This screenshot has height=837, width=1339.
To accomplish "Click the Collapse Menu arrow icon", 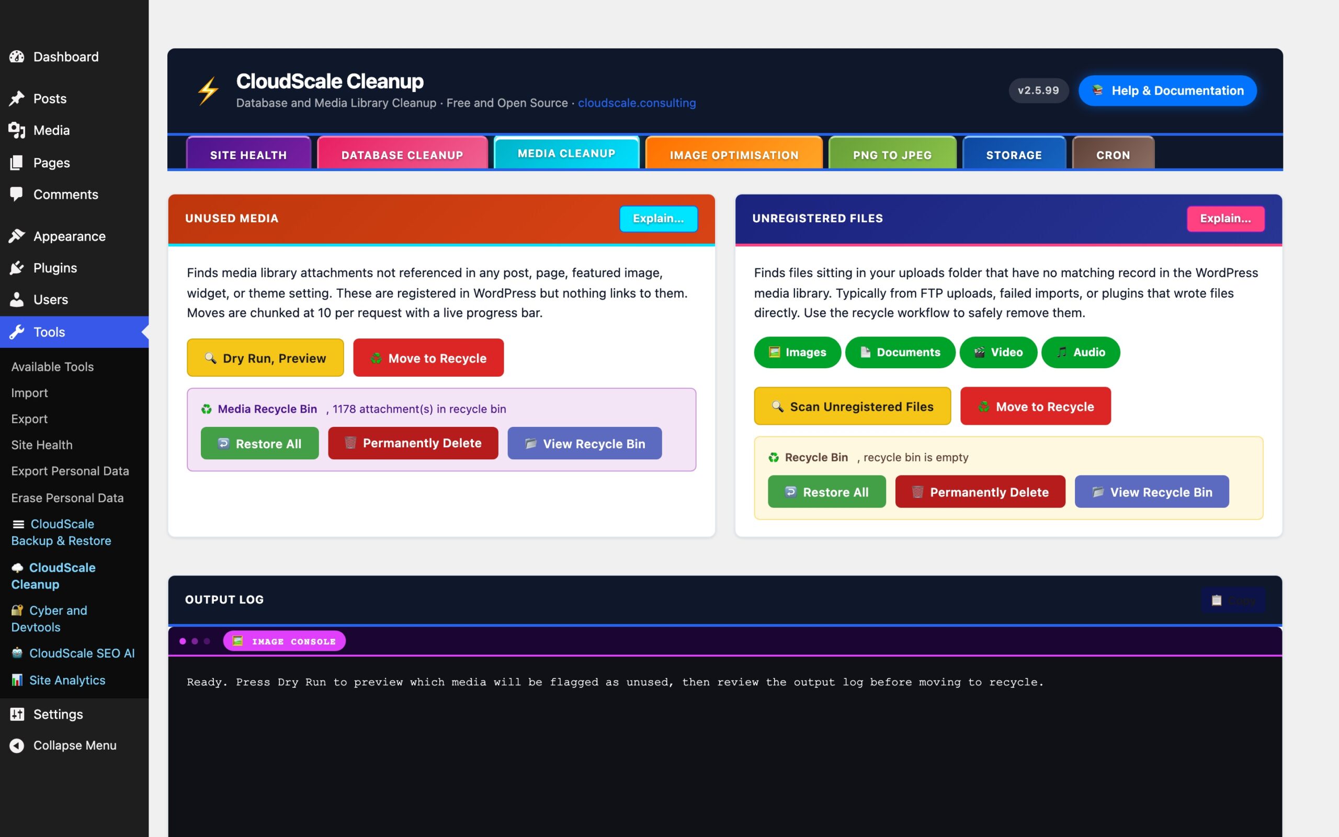I will tap(17, 745).
